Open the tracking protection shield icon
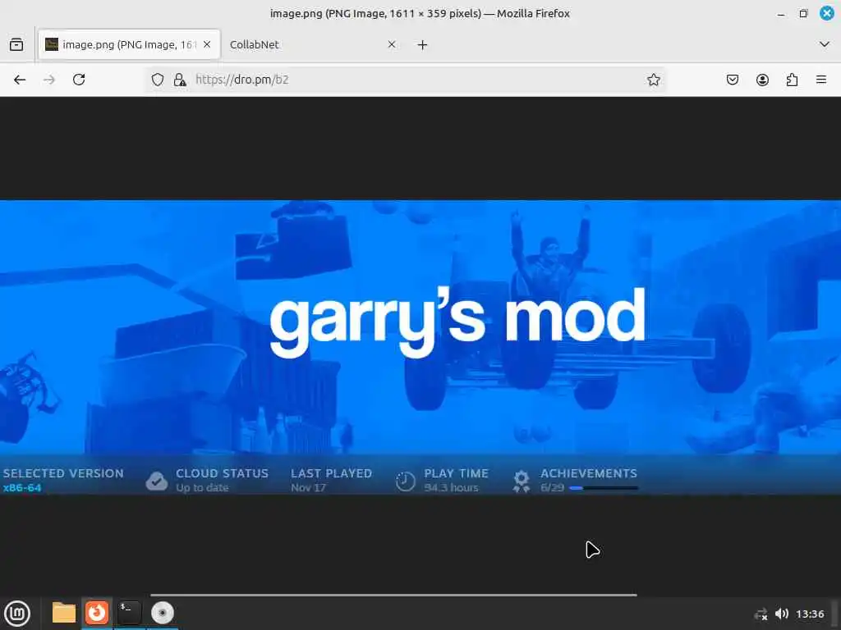Image resolution: width=841 pixels, height=630 pixels. (157, 80)
